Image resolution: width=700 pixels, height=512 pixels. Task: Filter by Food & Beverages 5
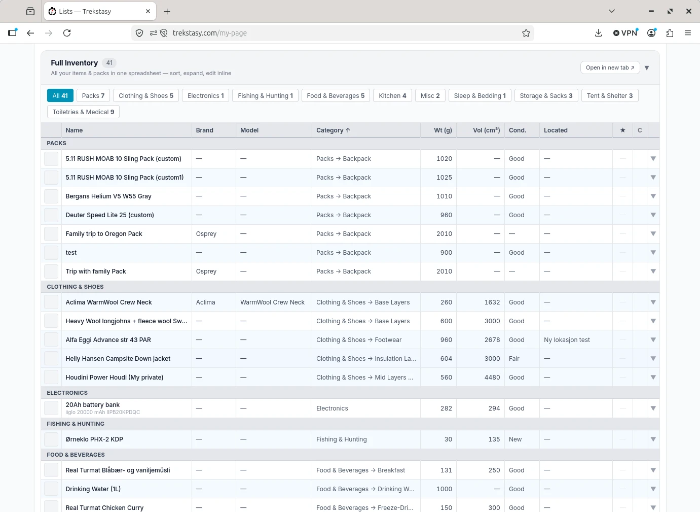tap(336, 96)
